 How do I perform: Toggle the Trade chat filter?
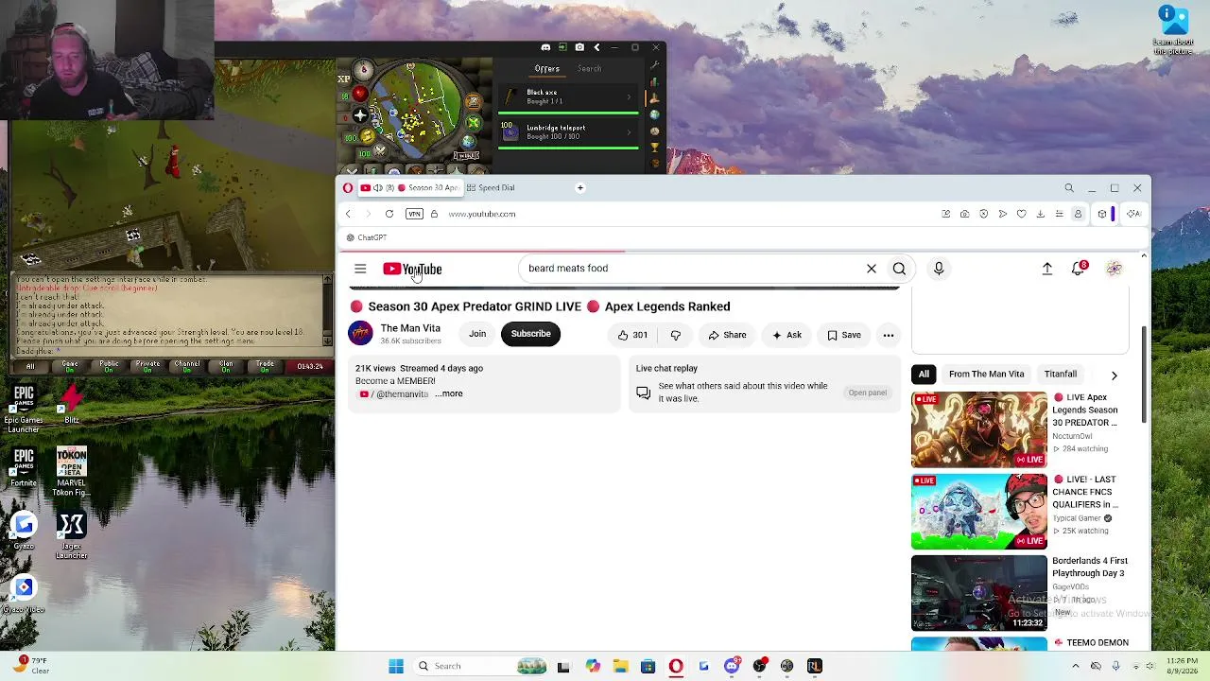pyautogui.click(x=265, y=366)
